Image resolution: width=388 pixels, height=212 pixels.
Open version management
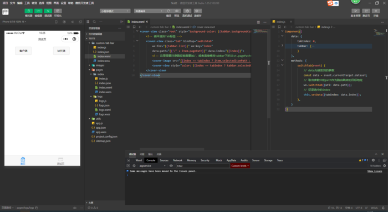coord(356,11)
